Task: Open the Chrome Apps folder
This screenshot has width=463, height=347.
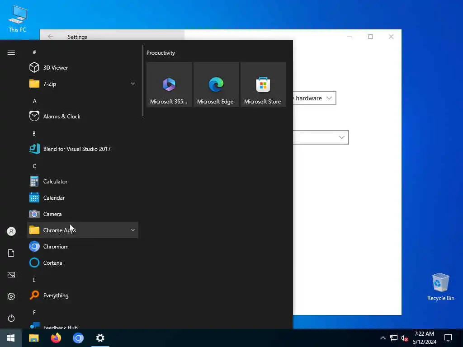Action: pos(83,230)
